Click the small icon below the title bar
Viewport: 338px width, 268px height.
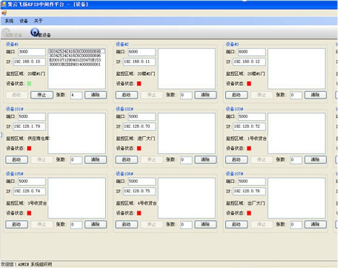(x=4, y=13)
